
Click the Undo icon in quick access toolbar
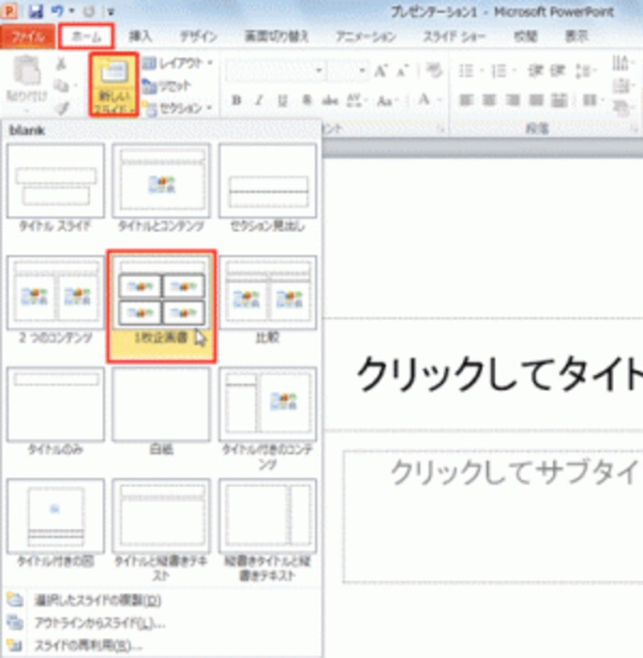[58, 11]
